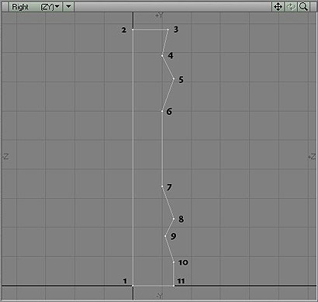Select point 11 at bottom right
Image resolution: width=318 pixels, height=302 pixels.
[174, 286]
